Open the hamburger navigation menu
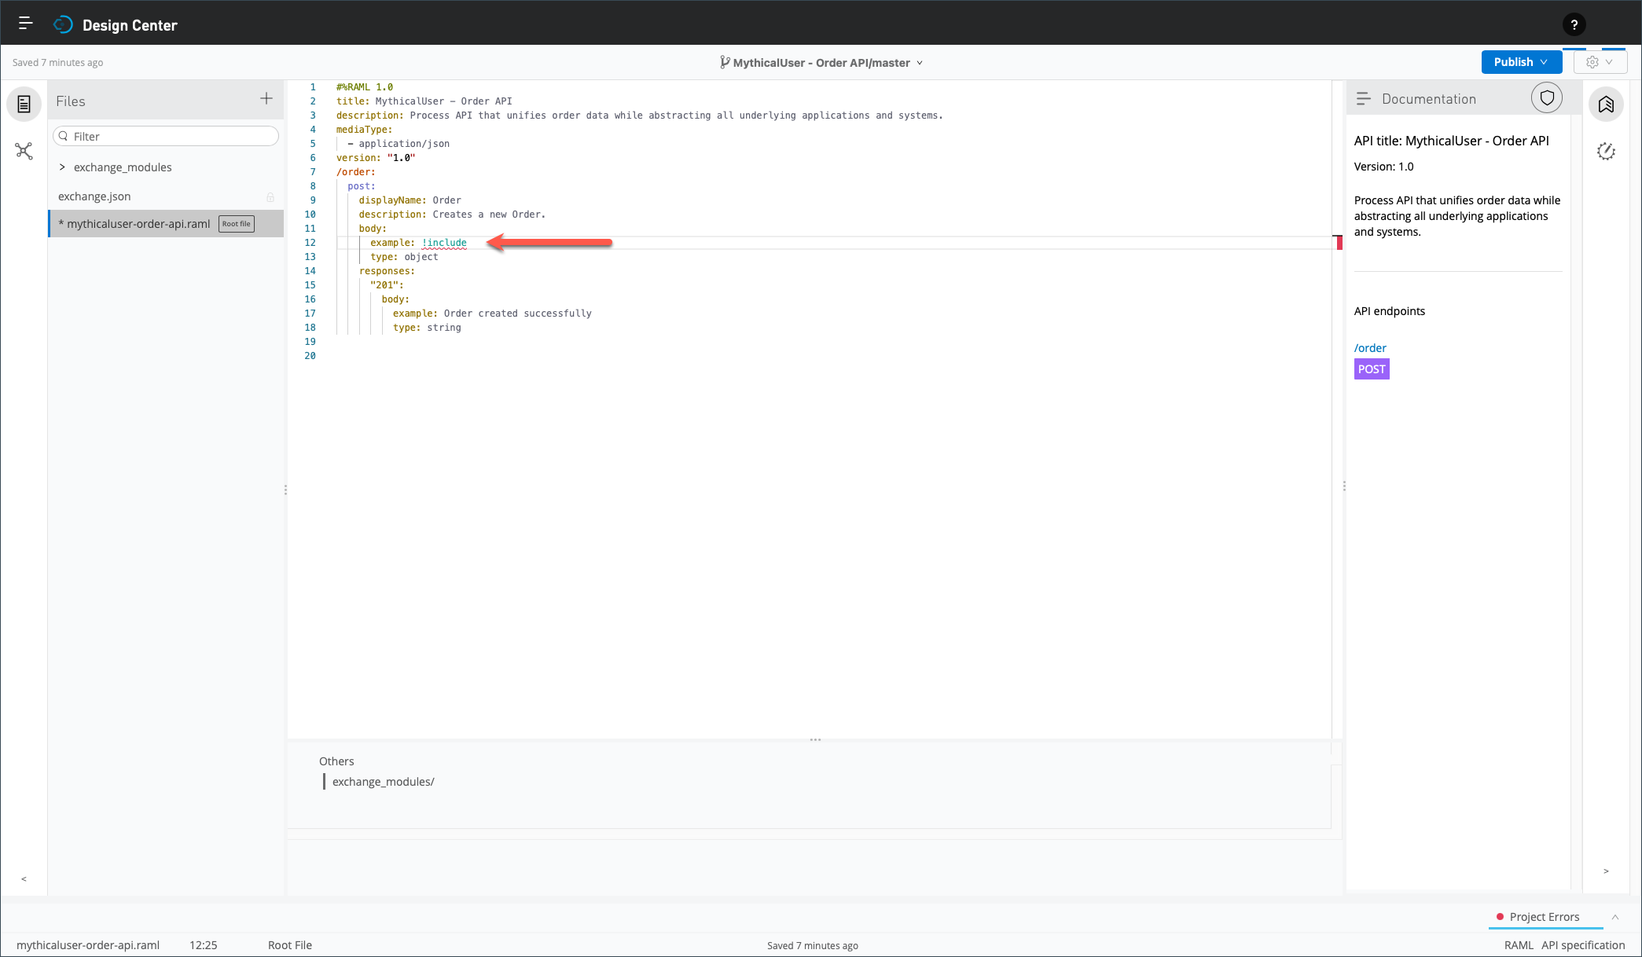 [25, 24]
